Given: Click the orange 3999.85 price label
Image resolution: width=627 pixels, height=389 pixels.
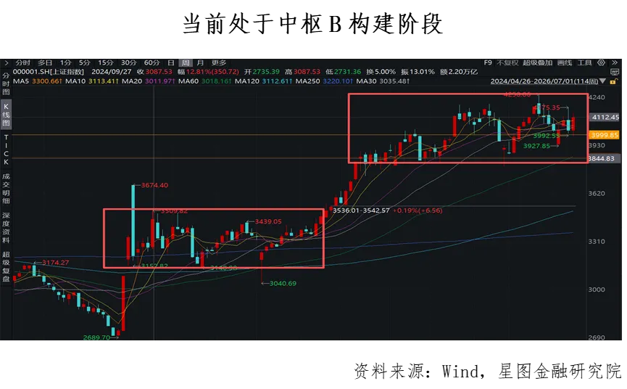Looking at the screenshot, I should (x=604, y=135).
